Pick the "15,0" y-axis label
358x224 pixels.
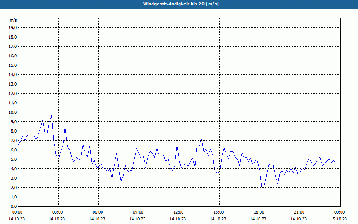[x=13, y=65]
